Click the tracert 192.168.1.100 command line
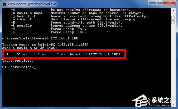The height and width of the screenshot is (109, 178). click(x=40, y=38)
